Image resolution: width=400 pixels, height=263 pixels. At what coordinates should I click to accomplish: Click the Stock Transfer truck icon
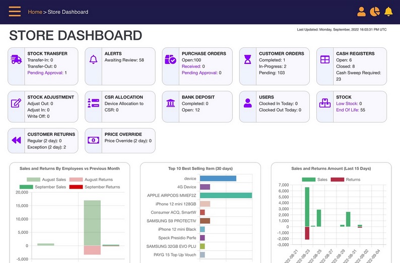point(16,60)
